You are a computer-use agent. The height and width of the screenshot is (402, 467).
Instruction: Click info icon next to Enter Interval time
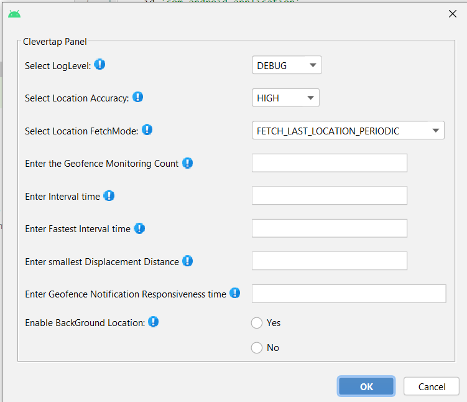point(109,195)
